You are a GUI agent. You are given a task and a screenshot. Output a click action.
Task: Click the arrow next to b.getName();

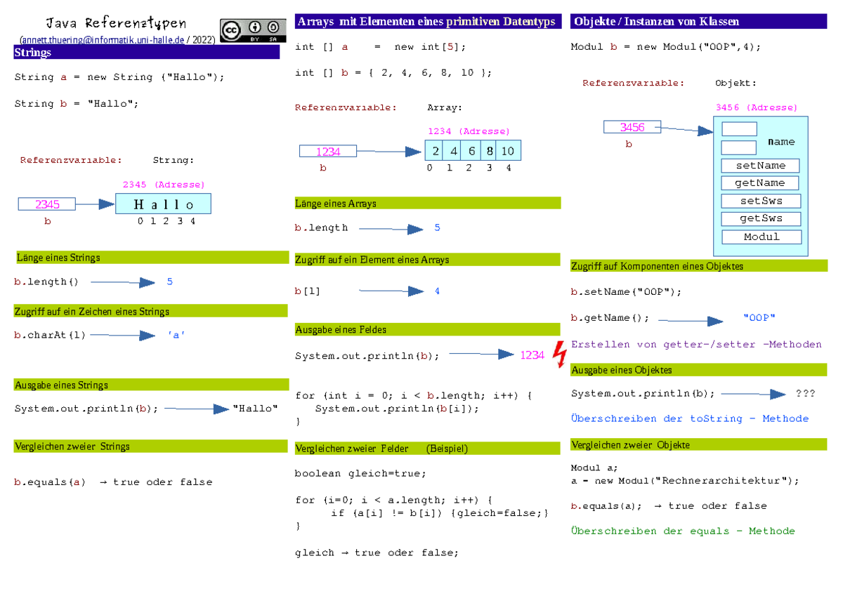click(690, 321)
